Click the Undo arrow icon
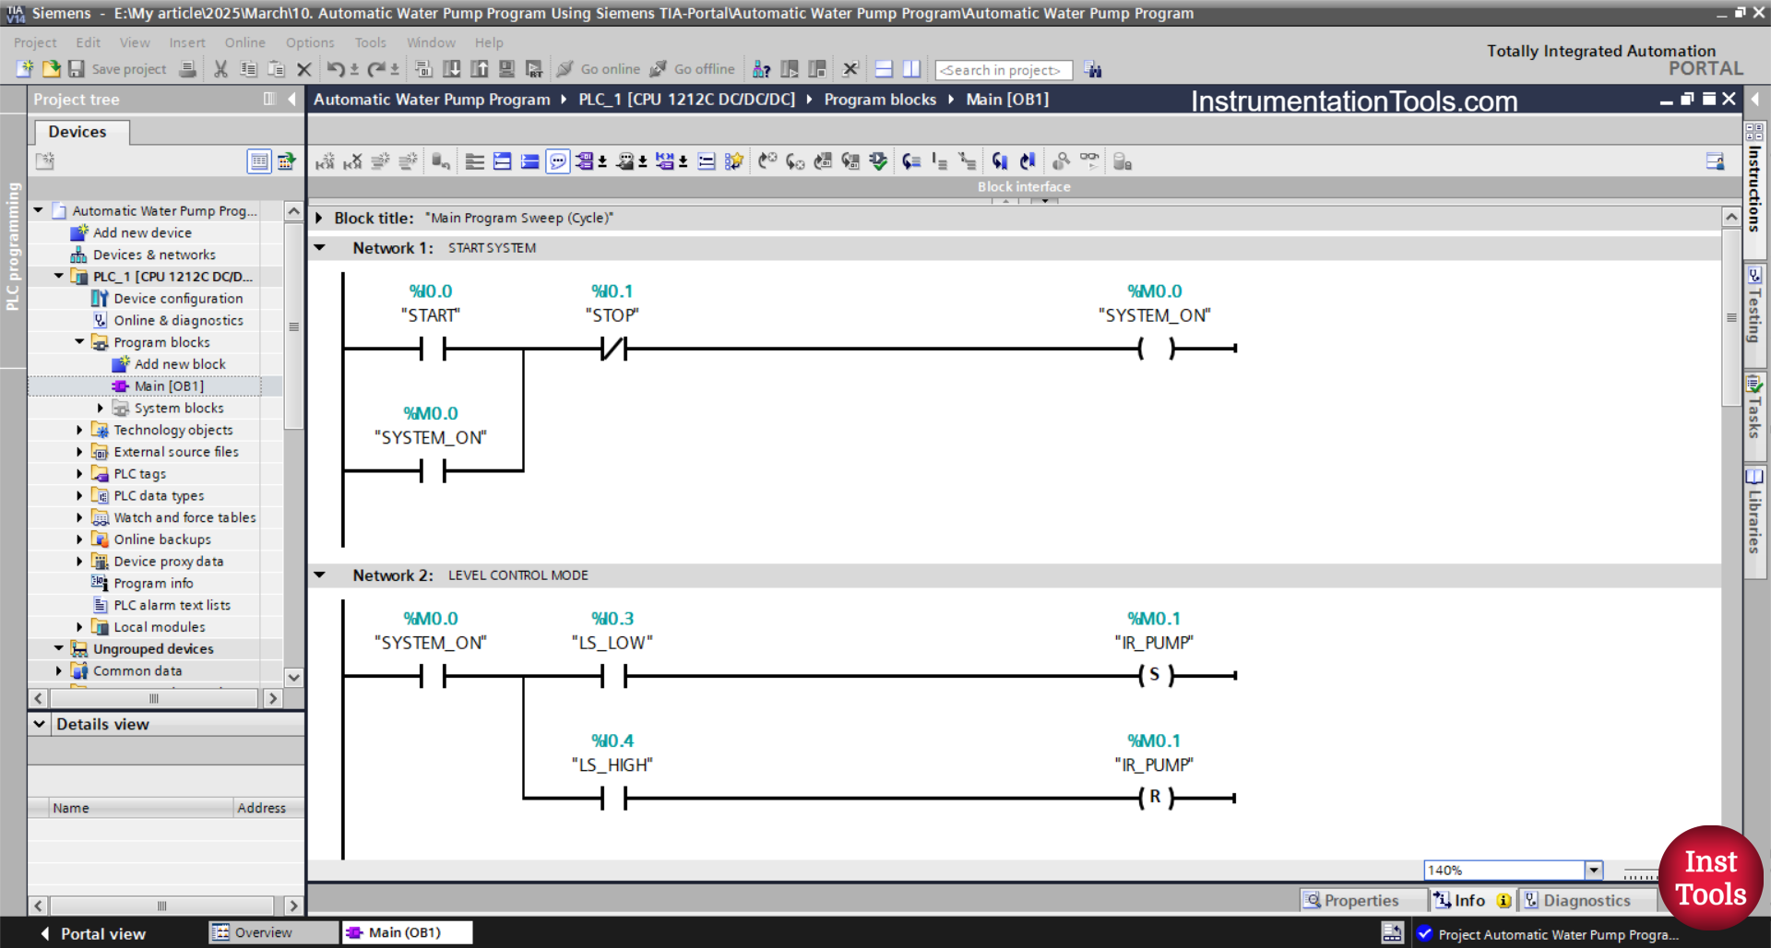The image size is (1771, 948). (335, 69)
